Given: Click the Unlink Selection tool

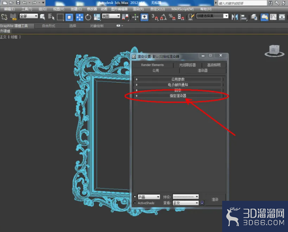Looking at the screenshot, I should pyautogui.click(x=4, y=17).
